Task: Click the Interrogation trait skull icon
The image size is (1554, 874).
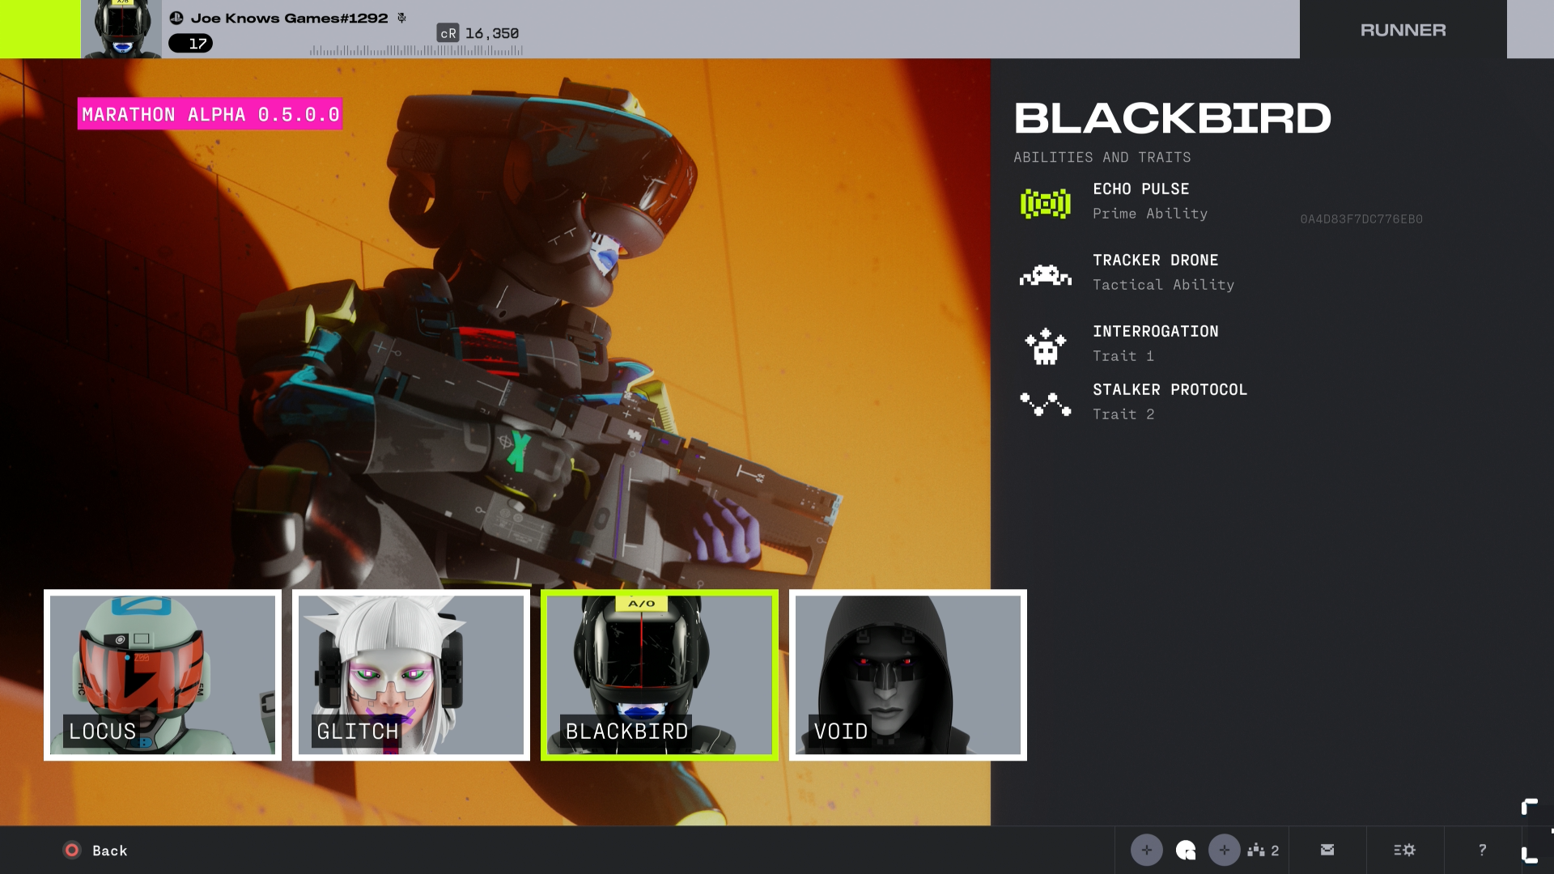Action: click(1045, 346)
